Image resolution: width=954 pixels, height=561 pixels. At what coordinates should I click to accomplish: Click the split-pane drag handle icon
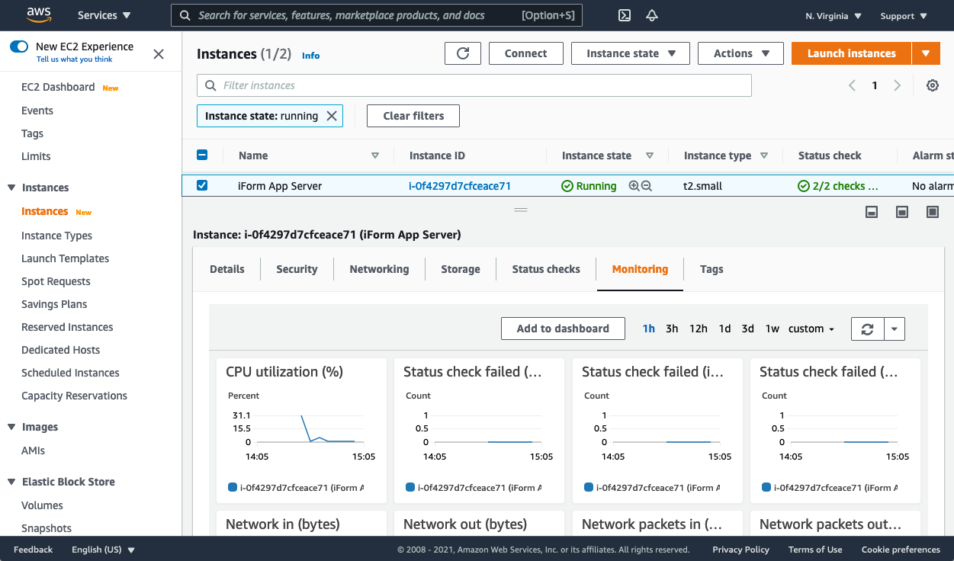521,210
